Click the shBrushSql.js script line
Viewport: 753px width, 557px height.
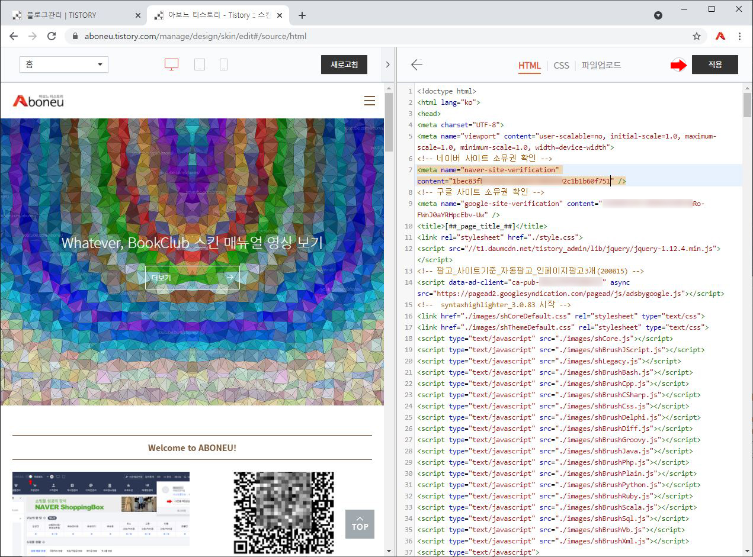[x=553, y=519]
